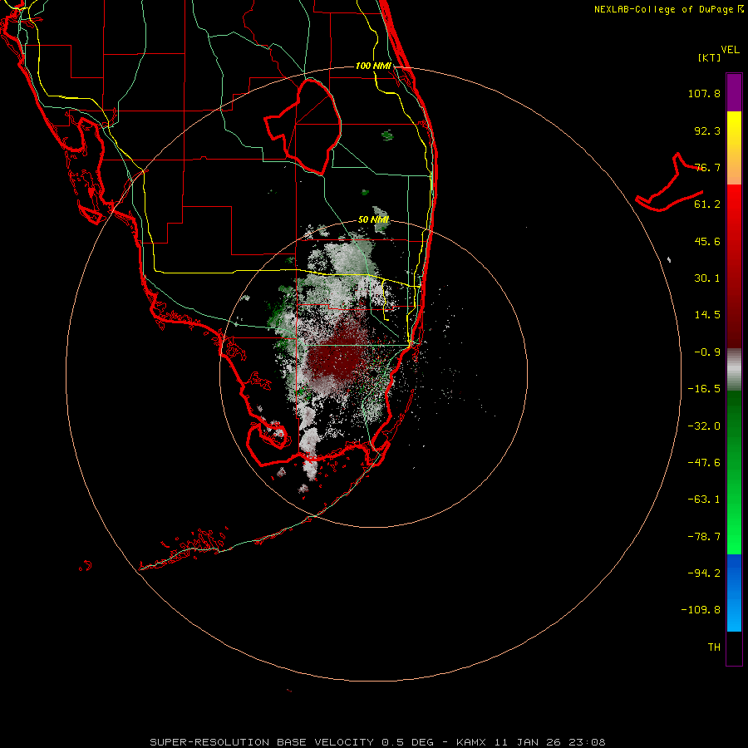Screen dimensions: 748x748
Task: Click the TH legend label
Action: coord(714,647)
